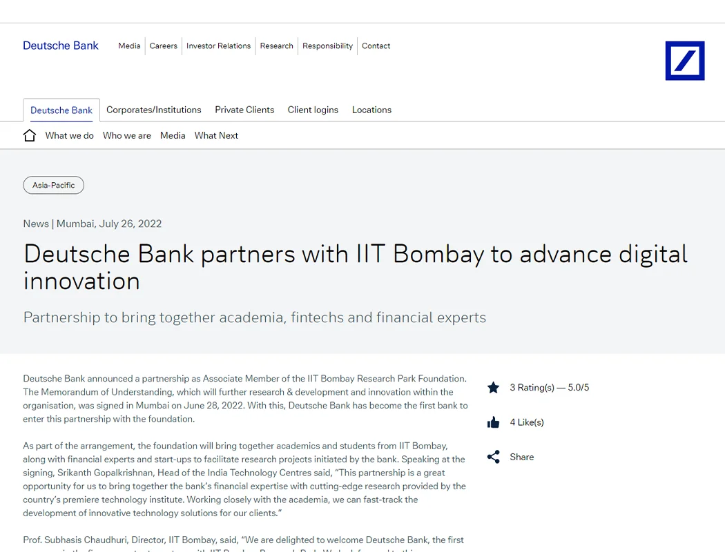Open Media in sub-navigation

coord(173,135)
